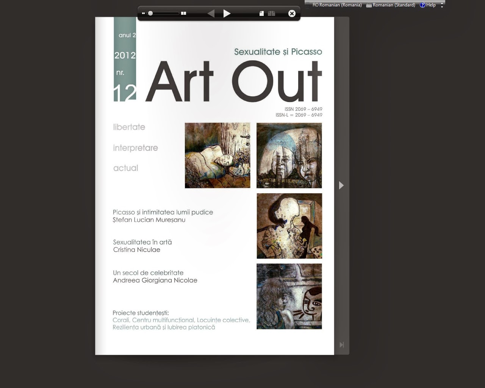This screenshot has height=388, width=485.
Task: Open RO Romanian (Romania) language selector
Action: click(x=337, y=5)
